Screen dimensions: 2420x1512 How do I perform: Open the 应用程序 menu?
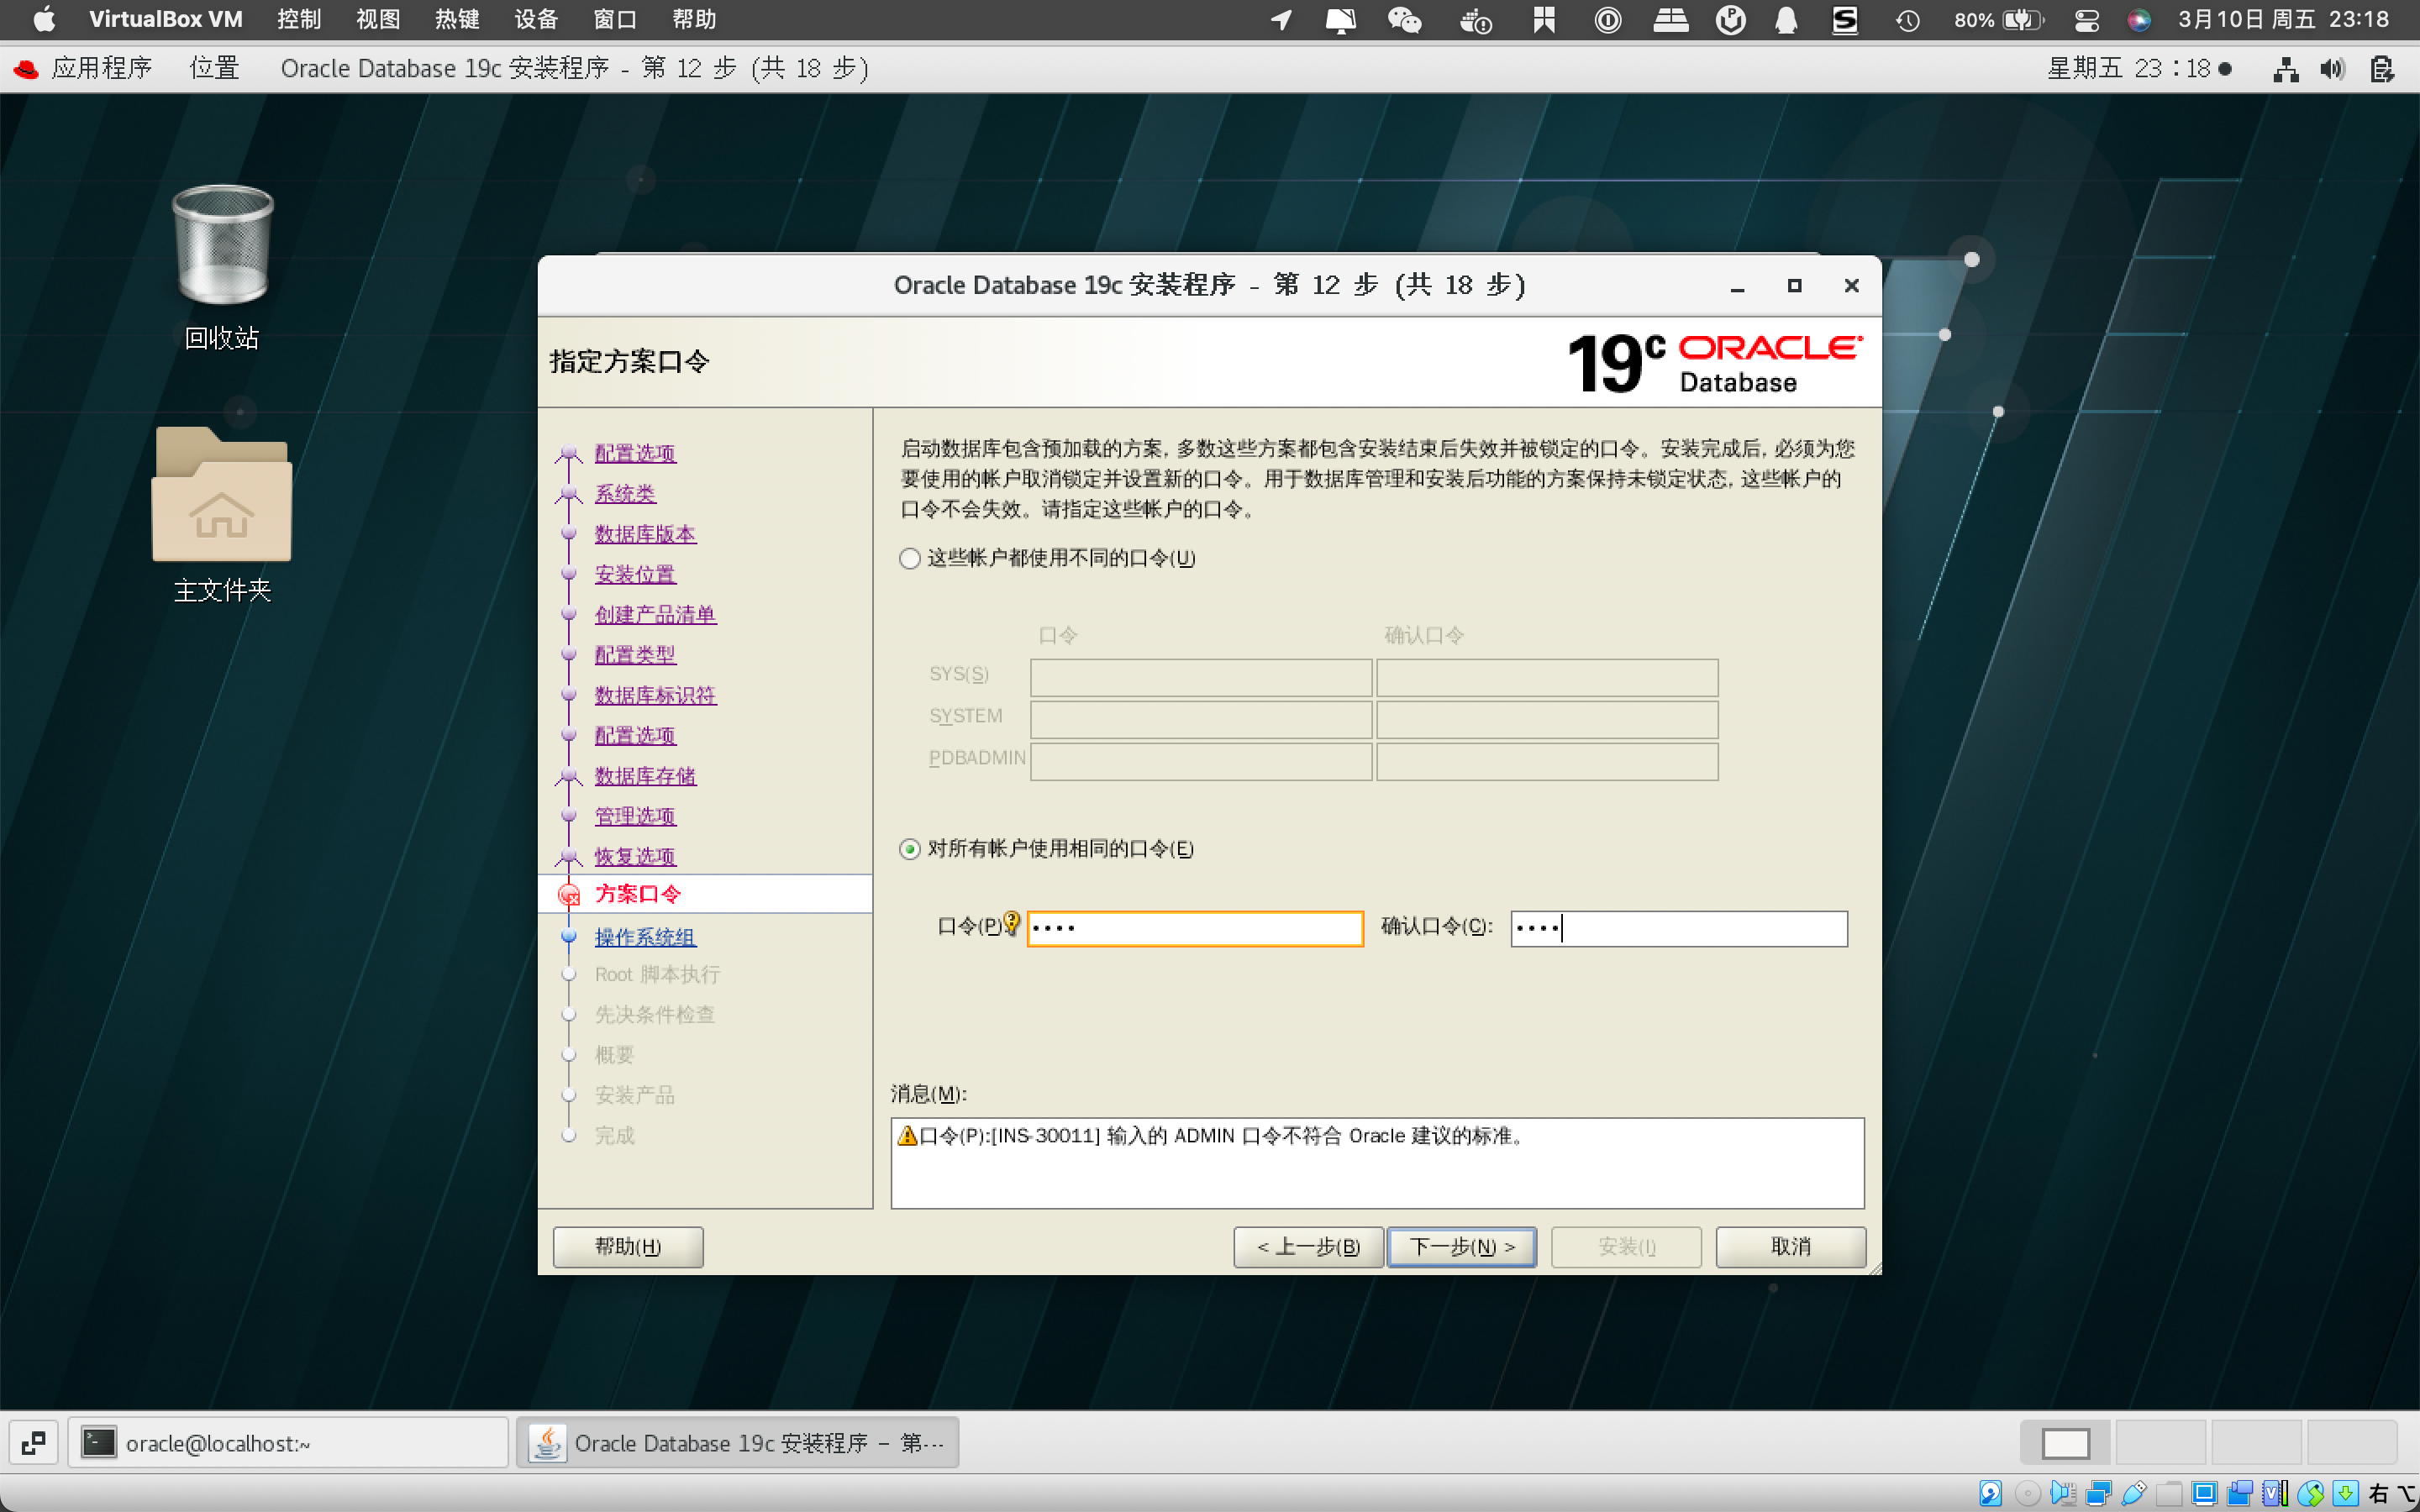pos(102,68)
